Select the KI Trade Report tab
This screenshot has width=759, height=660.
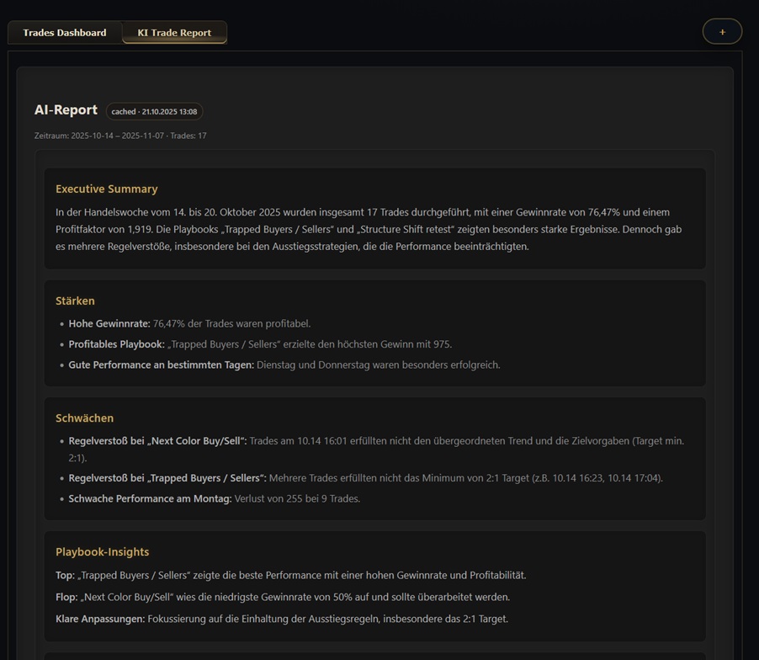[173, 32]
